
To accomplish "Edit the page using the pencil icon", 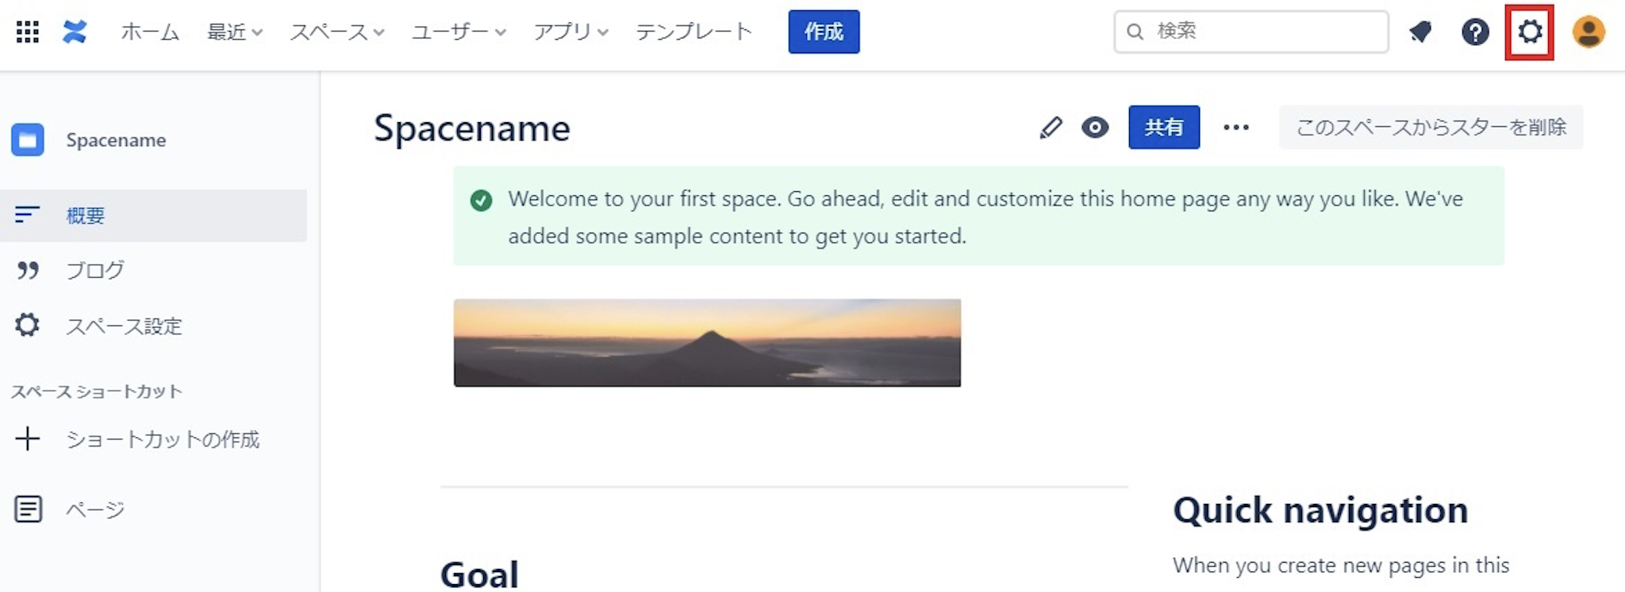I will [x=1051, y=127].
